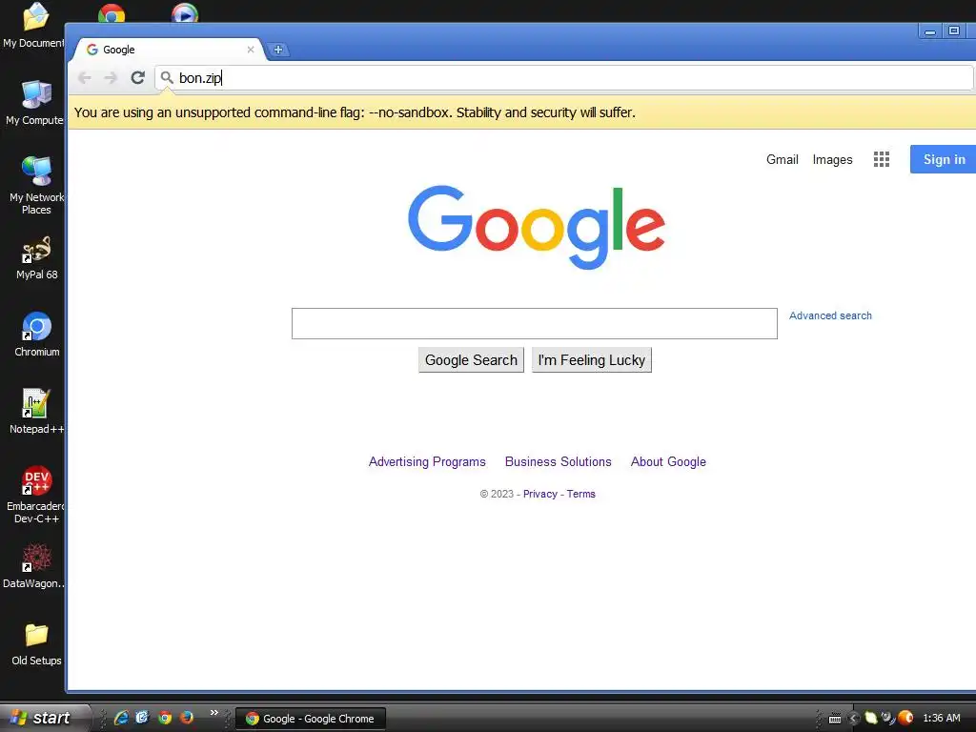Launch Chrome from quick launch bar
This screenshot has height=732, width=976.
(x=165, y=718)
